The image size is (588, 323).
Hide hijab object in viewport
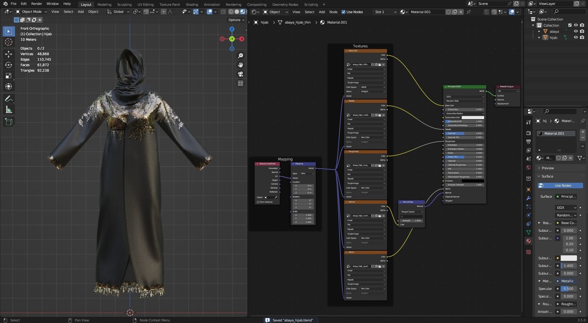point(576,37)
